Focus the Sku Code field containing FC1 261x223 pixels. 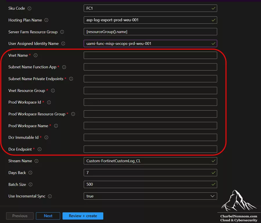(150, 8)
